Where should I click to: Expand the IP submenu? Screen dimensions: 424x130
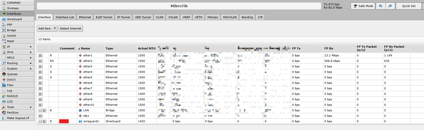31,47
